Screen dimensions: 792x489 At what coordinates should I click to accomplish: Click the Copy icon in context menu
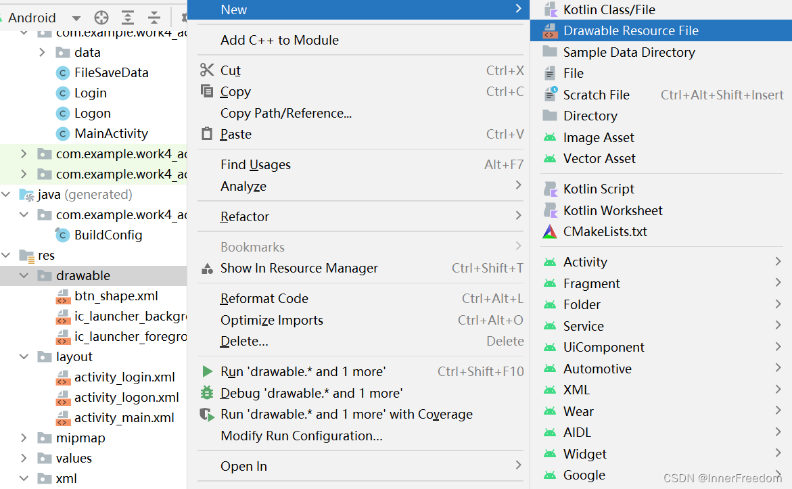point(207,91)
